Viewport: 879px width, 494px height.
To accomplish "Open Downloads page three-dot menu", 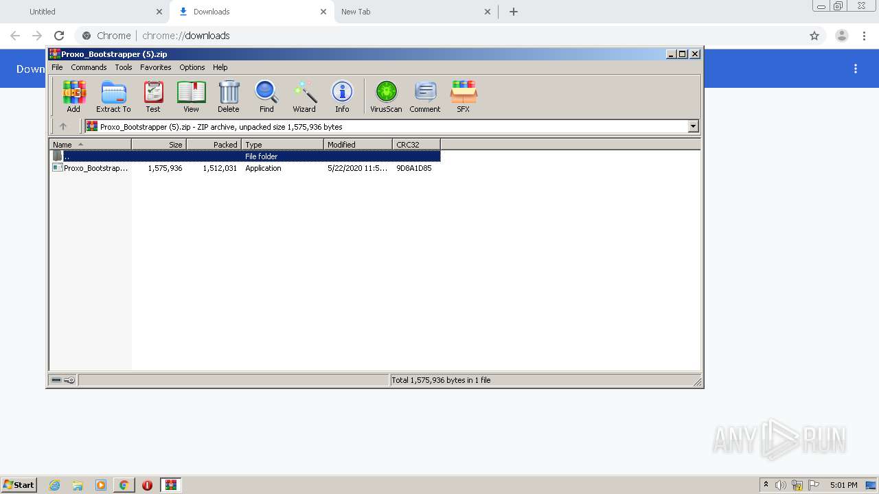I will (856, 69).
